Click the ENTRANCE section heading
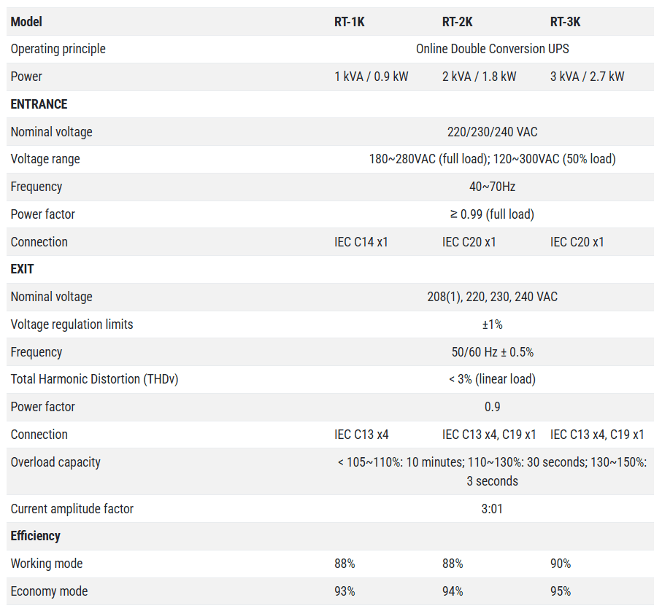The width and height of the screenshot is (662, 611). (39, 104)
